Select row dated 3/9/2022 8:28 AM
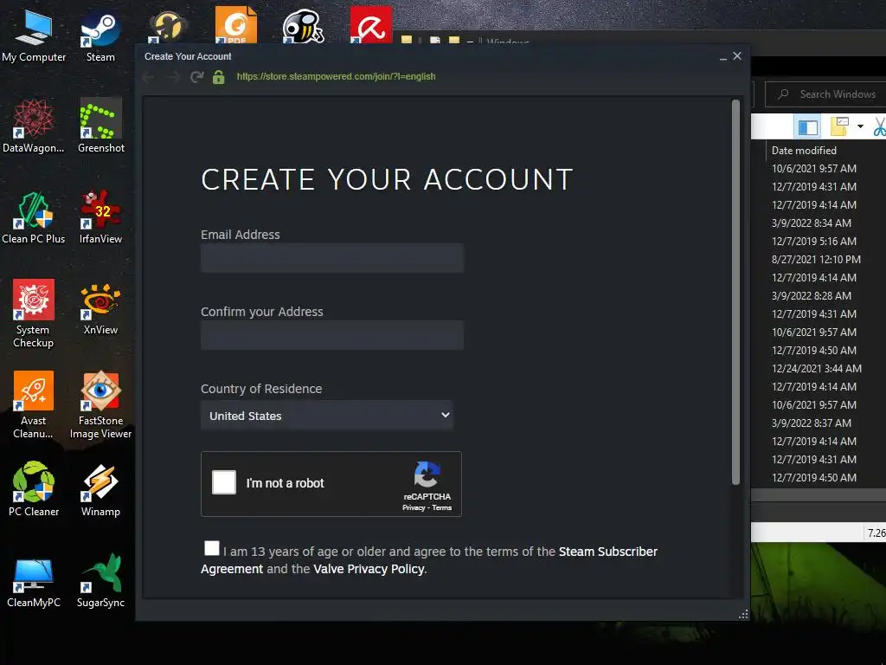This screenshot has height=665, width=886. [x=812, y=296]
